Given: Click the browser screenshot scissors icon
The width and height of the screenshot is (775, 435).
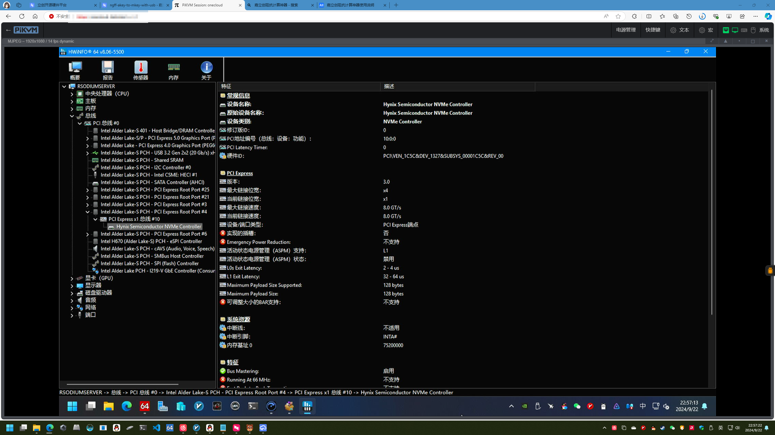Looking at the screenshot, I should click(729, 16).
